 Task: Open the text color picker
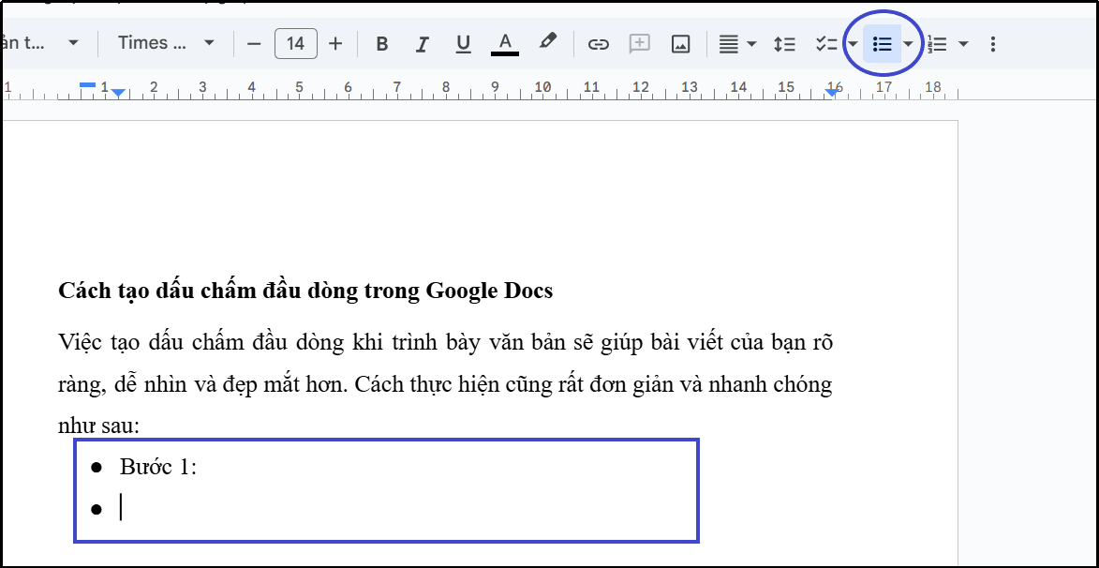tap(504, 42)
